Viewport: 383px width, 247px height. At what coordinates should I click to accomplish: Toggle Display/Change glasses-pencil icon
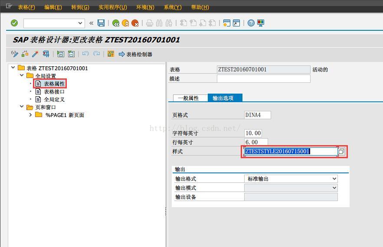15,54
